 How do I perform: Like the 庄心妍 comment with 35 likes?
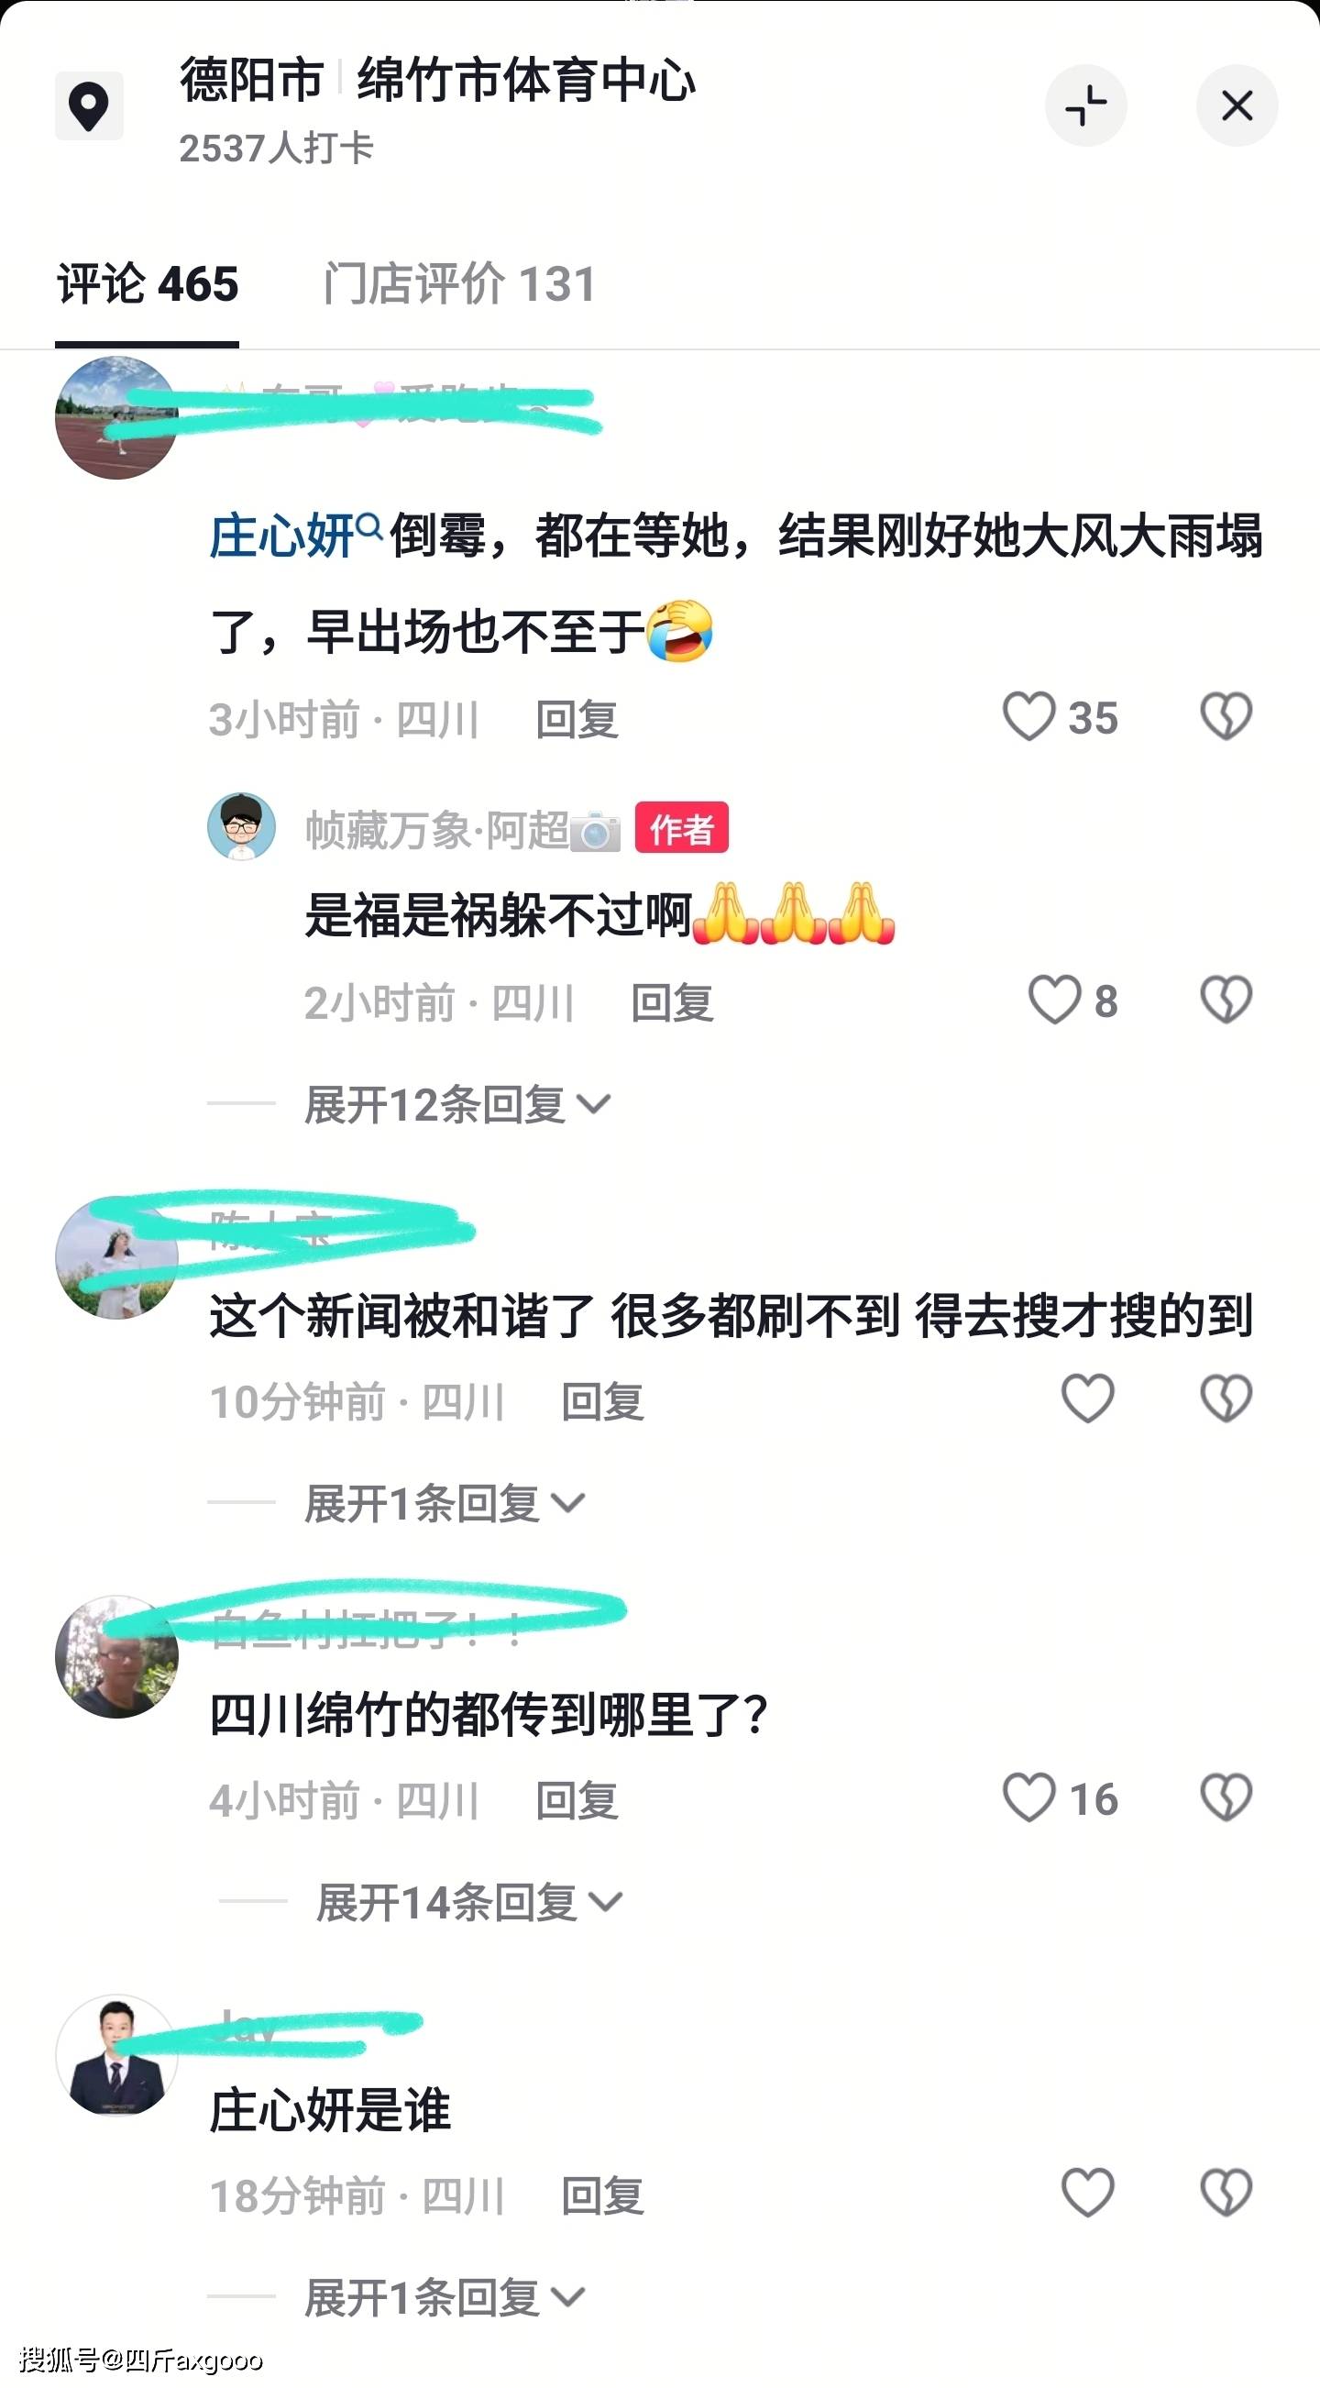[1029, 716]
